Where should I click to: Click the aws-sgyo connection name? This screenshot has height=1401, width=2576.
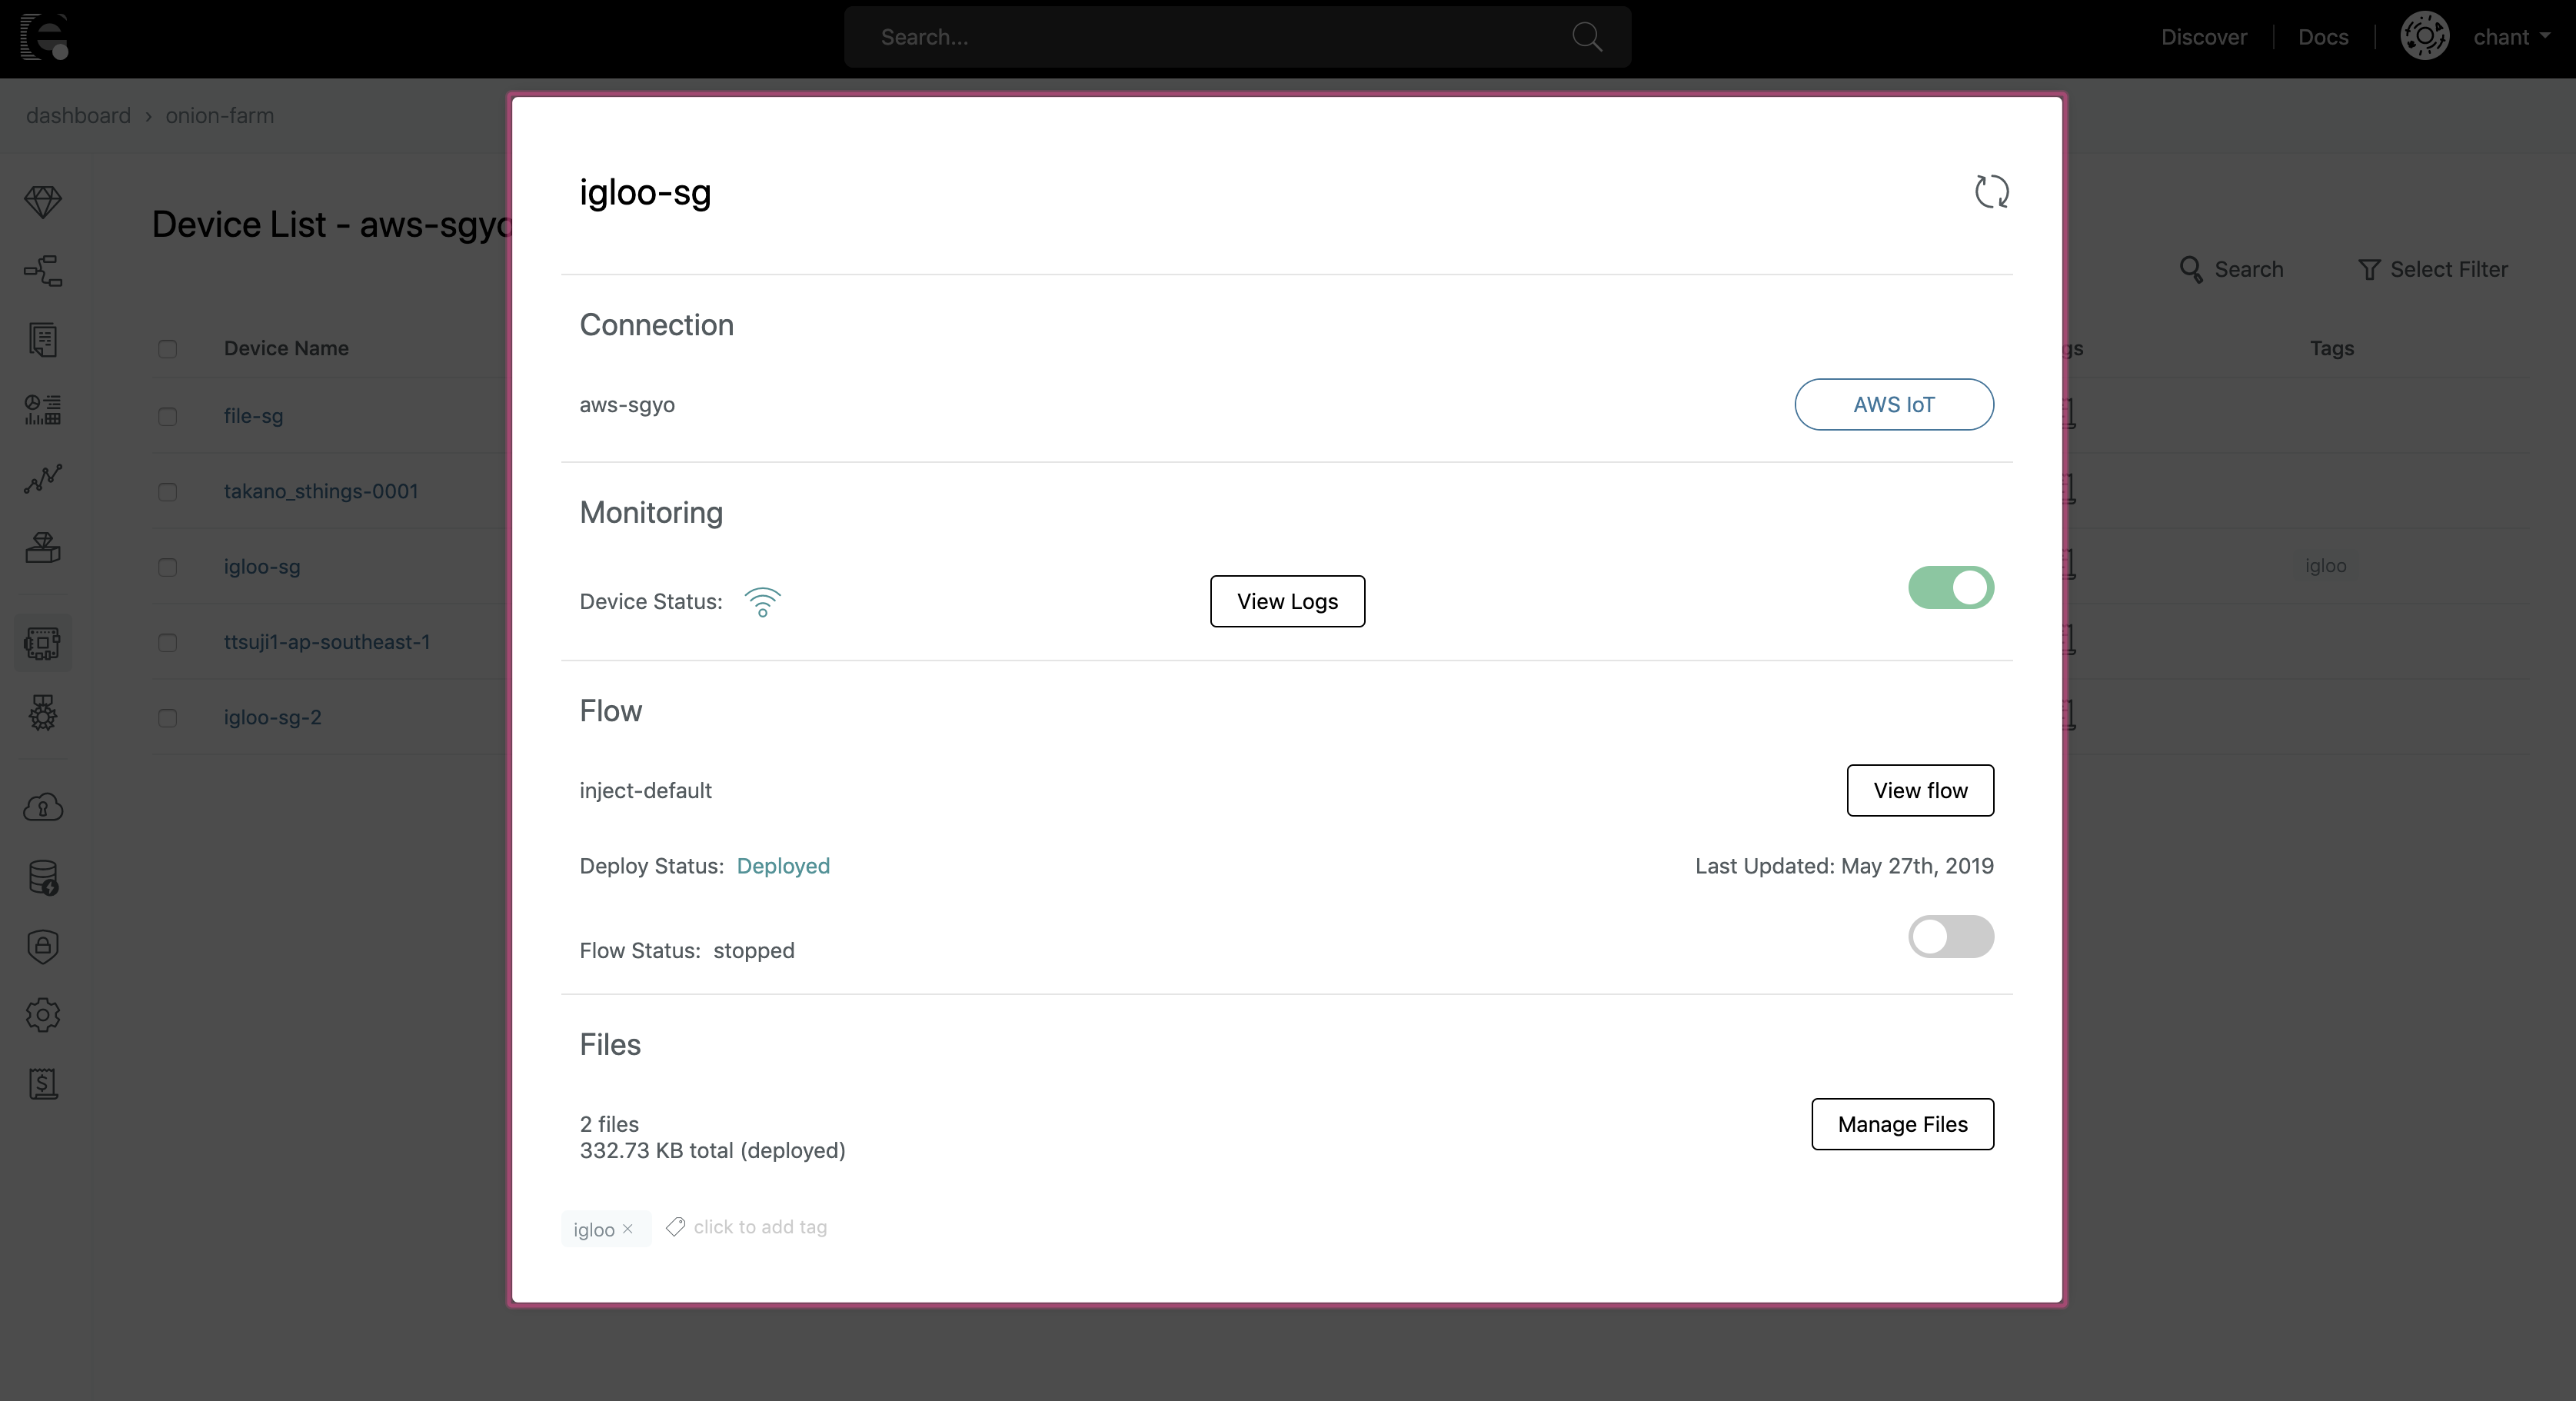click(627, 405)
